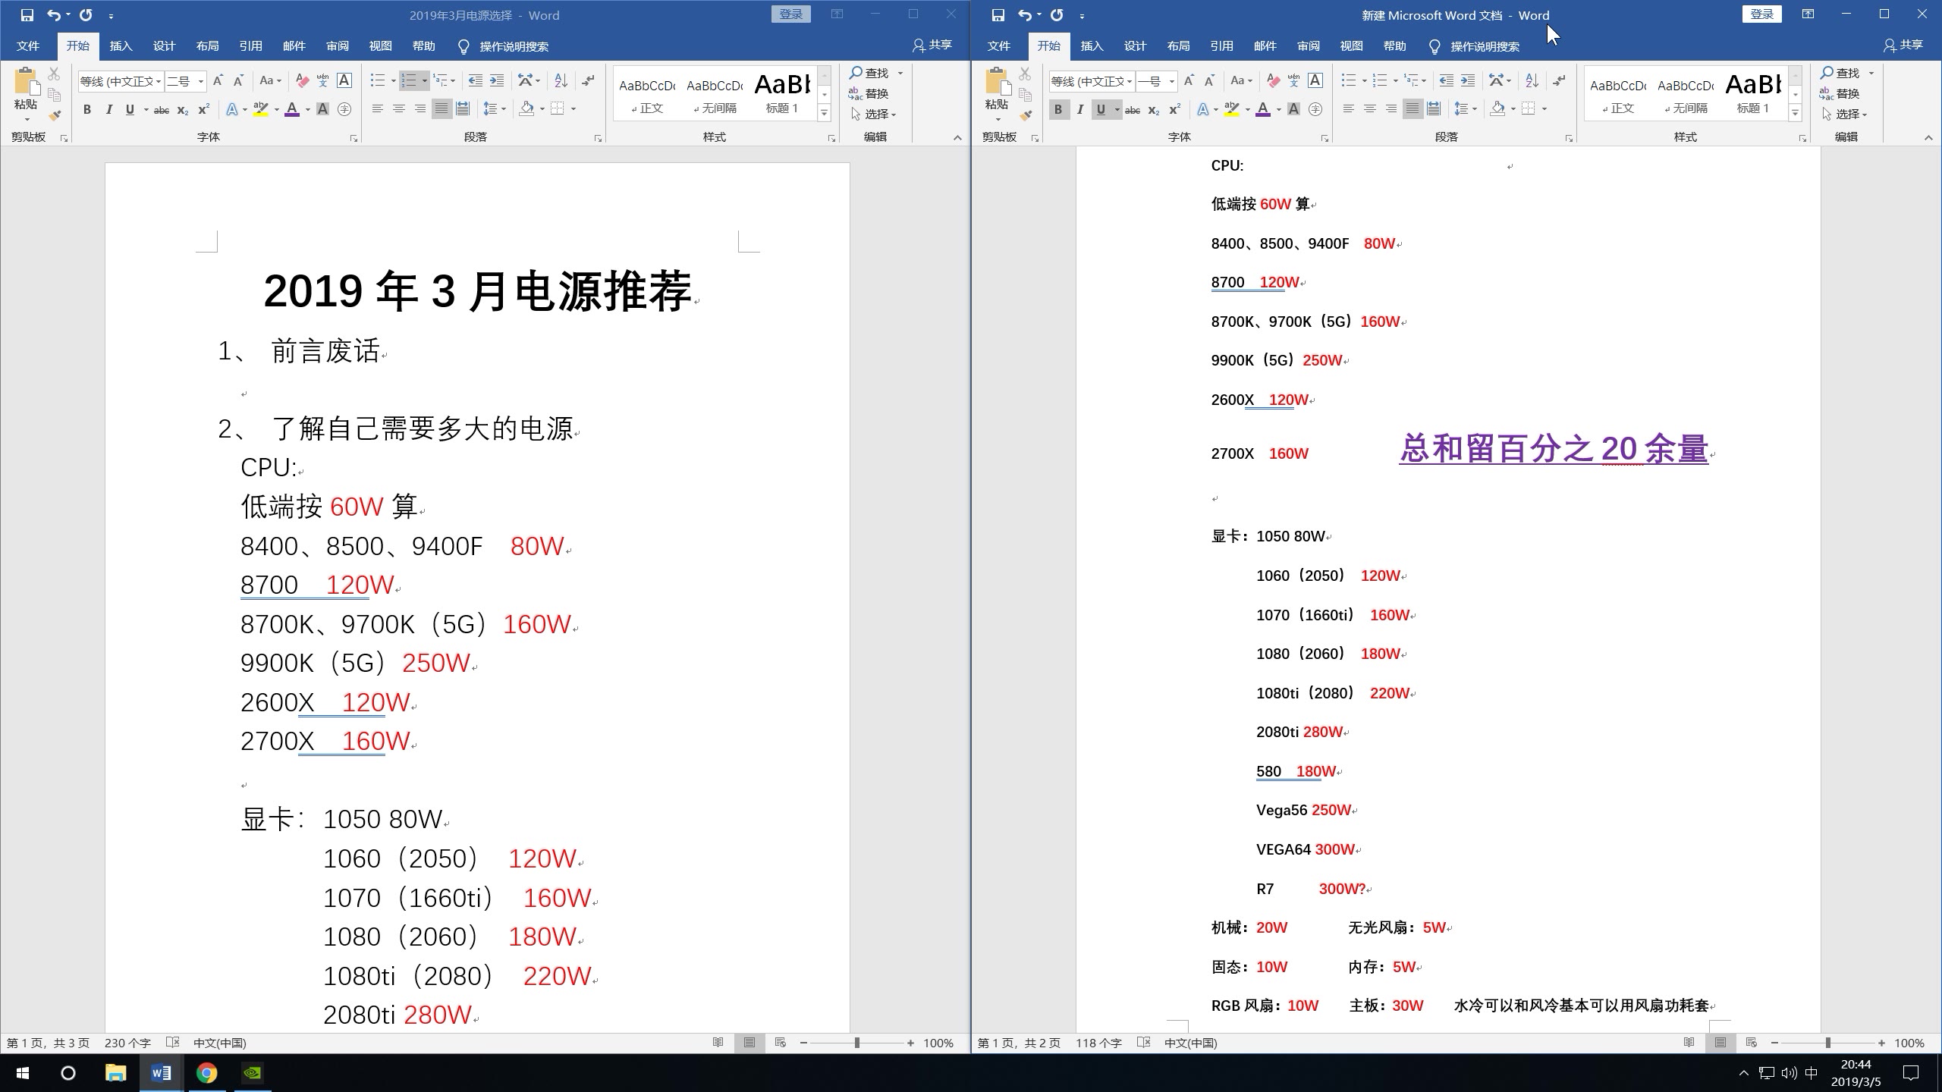Open font size dropdown in left window
Screen dimensions: 1942x1092
point(201,81)
